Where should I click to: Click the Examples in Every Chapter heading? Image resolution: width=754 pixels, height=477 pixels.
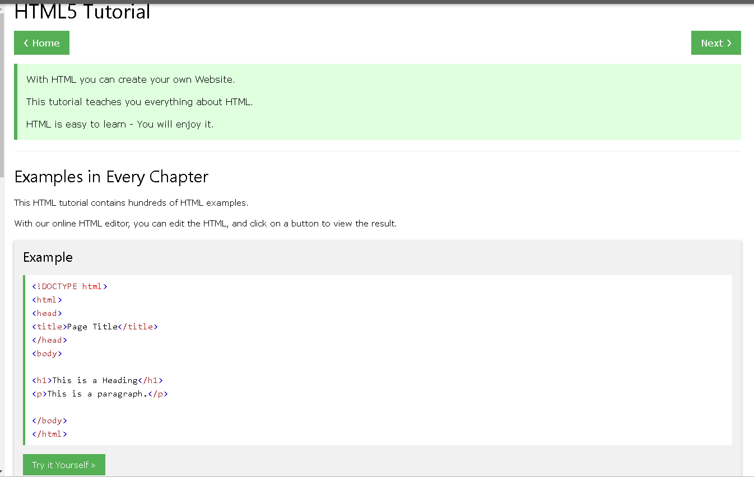111,177
